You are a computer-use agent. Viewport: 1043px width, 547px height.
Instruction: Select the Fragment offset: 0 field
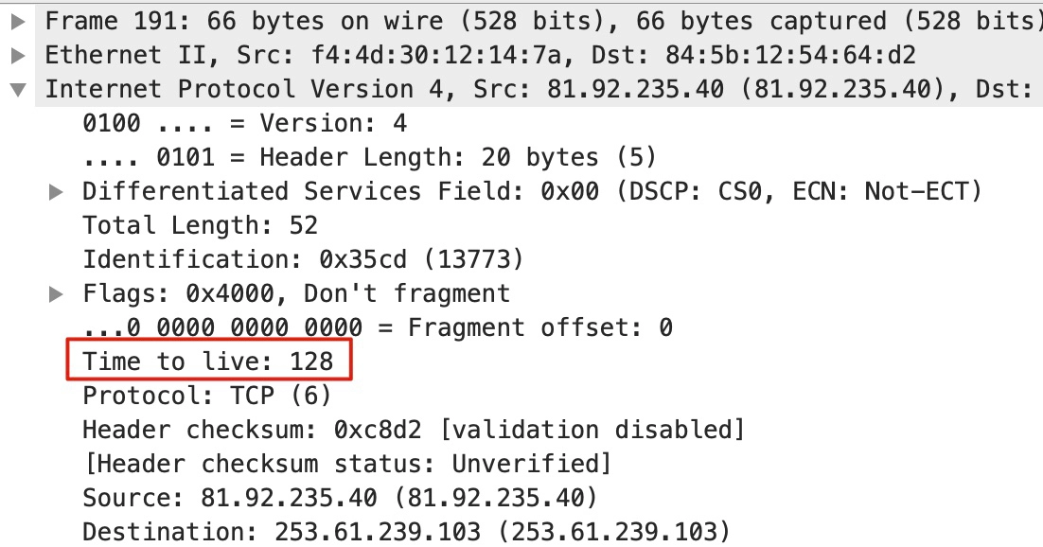[377, 327]
